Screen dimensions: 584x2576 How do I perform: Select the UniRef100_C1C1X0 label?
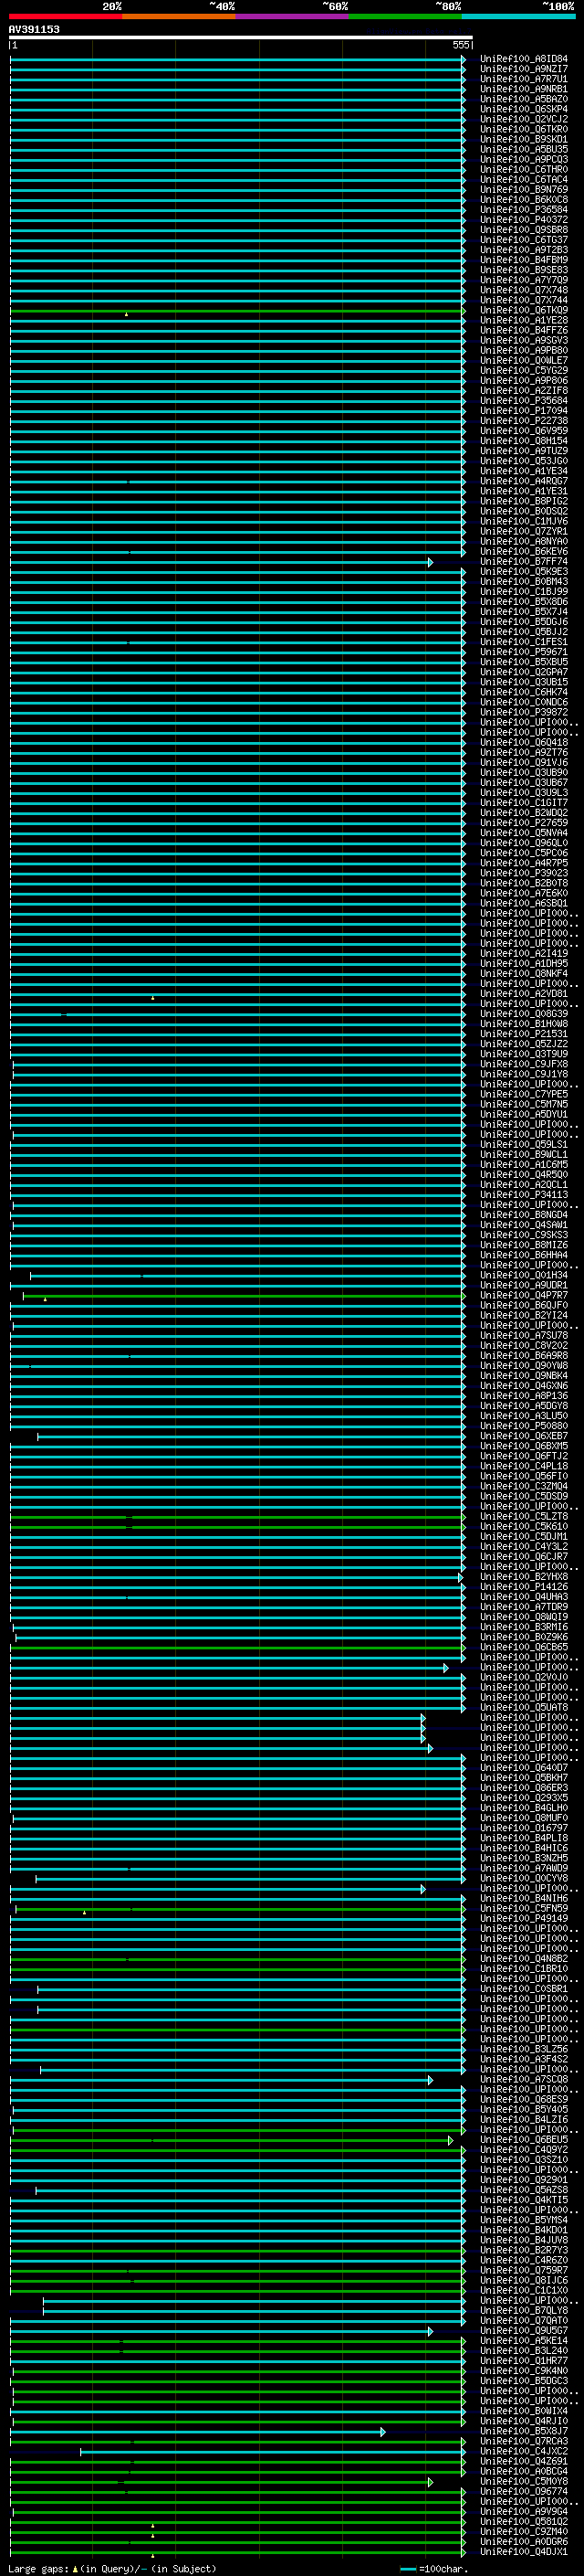[x=523, y=2290]
